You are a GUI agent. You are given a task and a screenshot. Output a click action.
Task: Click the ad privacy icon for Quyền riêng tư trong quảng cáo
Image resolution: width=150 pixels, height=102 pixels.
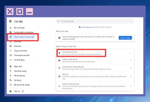[x=59, y=68]
